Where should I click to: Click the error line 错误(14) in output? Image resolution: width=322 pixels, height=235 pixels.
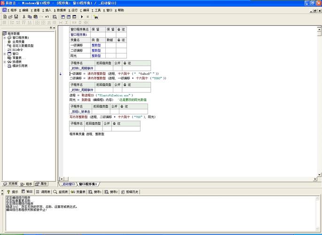coord(42,207)
